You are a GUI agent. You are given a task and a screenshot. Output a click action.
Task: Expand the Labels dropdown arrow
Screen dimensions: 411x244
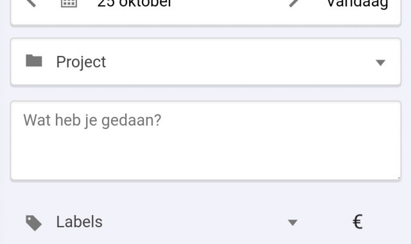(293, 223)
